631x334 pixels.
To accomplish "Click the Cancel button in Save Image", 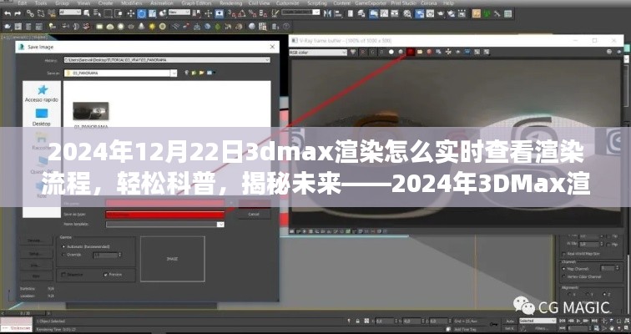I will [x=254, y=215].
